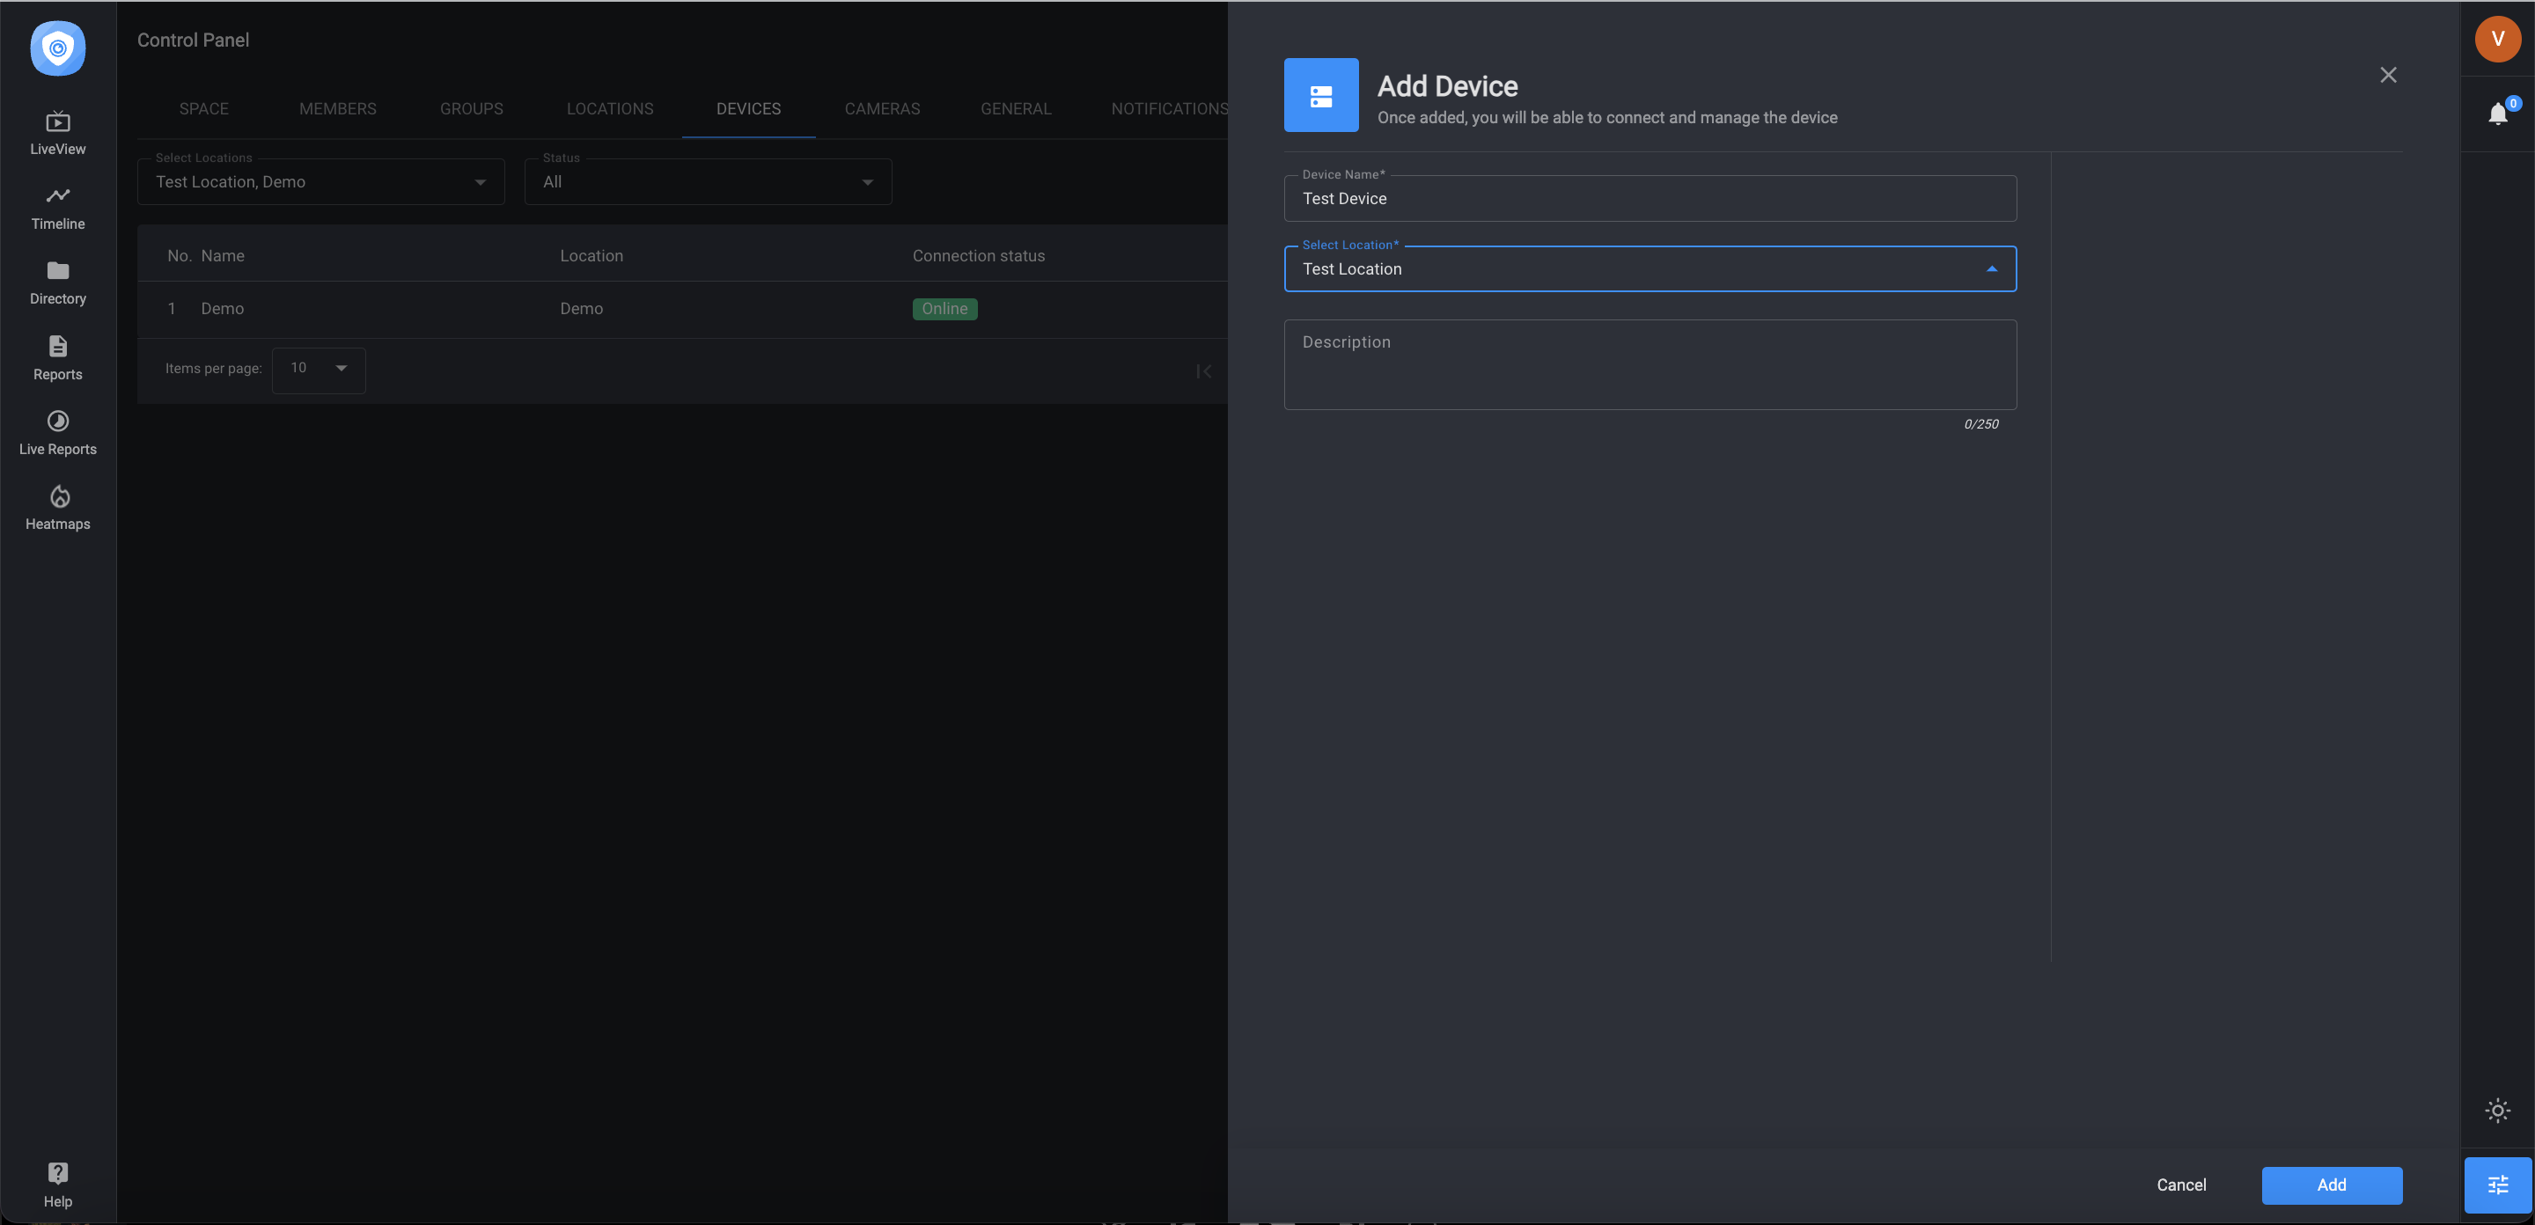
Task: Click the Cancel button
Action: click(x=2182, y=1185)
